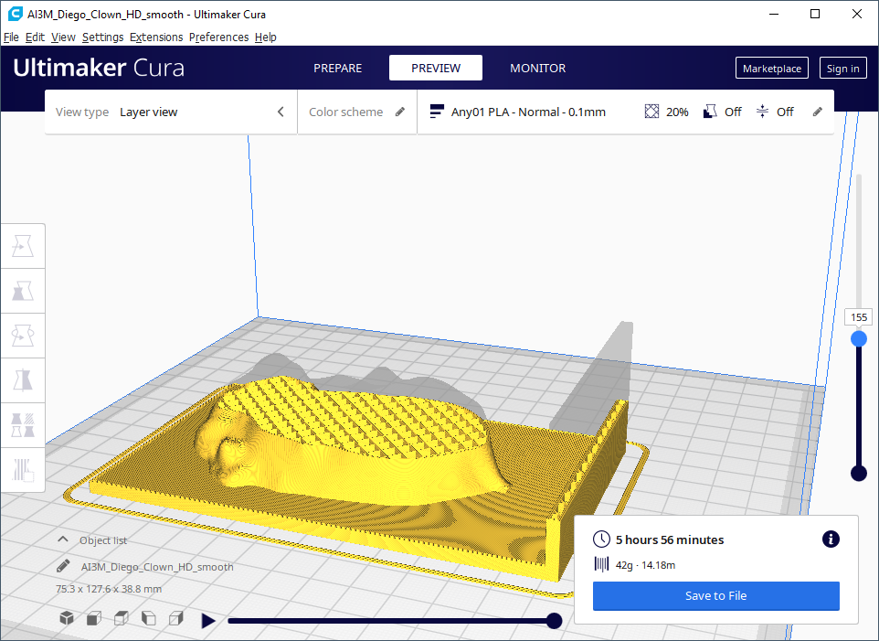The height and width of the screenshot is (641, 879).
Task: Select the Support Blocker tool
Action: point(22,470)
